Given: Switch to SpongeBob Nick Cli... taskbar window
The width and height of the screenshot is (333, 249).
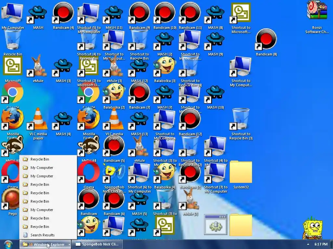Looking at the screenshot, I should (x=97, y=244).
